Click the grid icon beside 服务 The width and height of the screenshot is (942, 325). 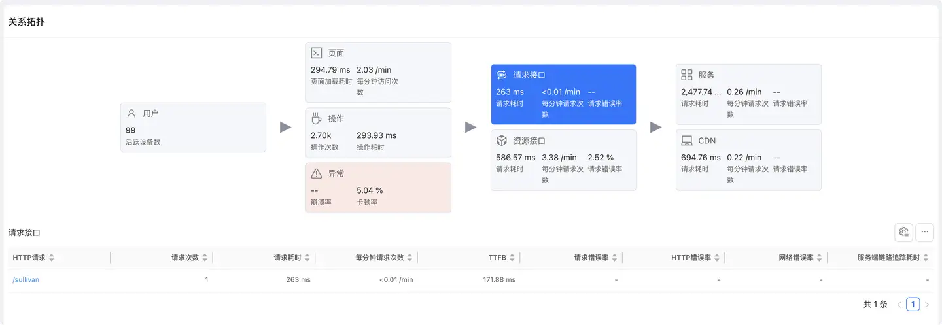click(687, 75)
